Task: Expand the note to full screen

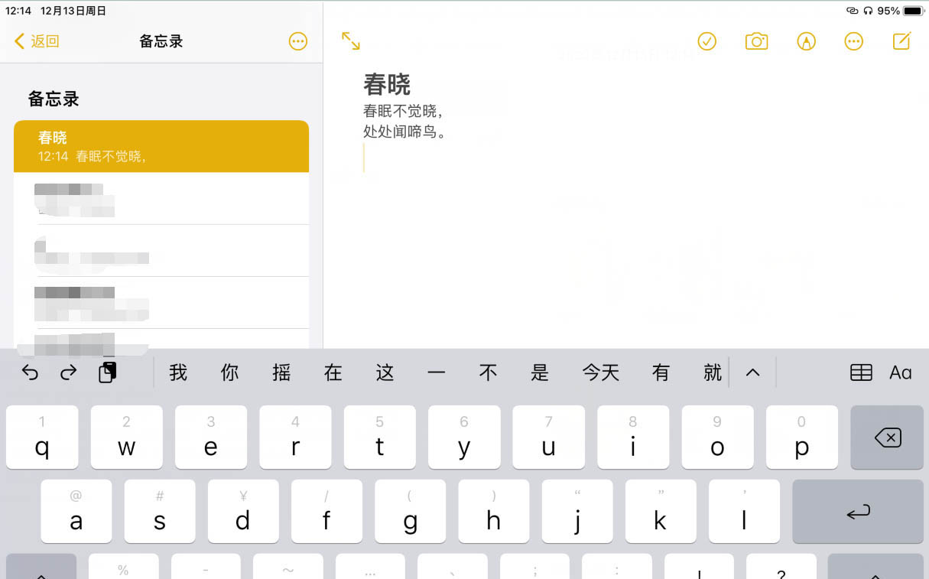Action: pos(350,41)
